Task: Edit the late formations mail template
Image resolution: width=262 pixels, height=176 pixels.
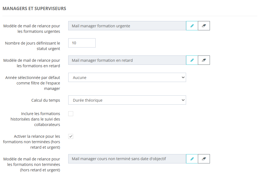Action: (x=192, y=60)
